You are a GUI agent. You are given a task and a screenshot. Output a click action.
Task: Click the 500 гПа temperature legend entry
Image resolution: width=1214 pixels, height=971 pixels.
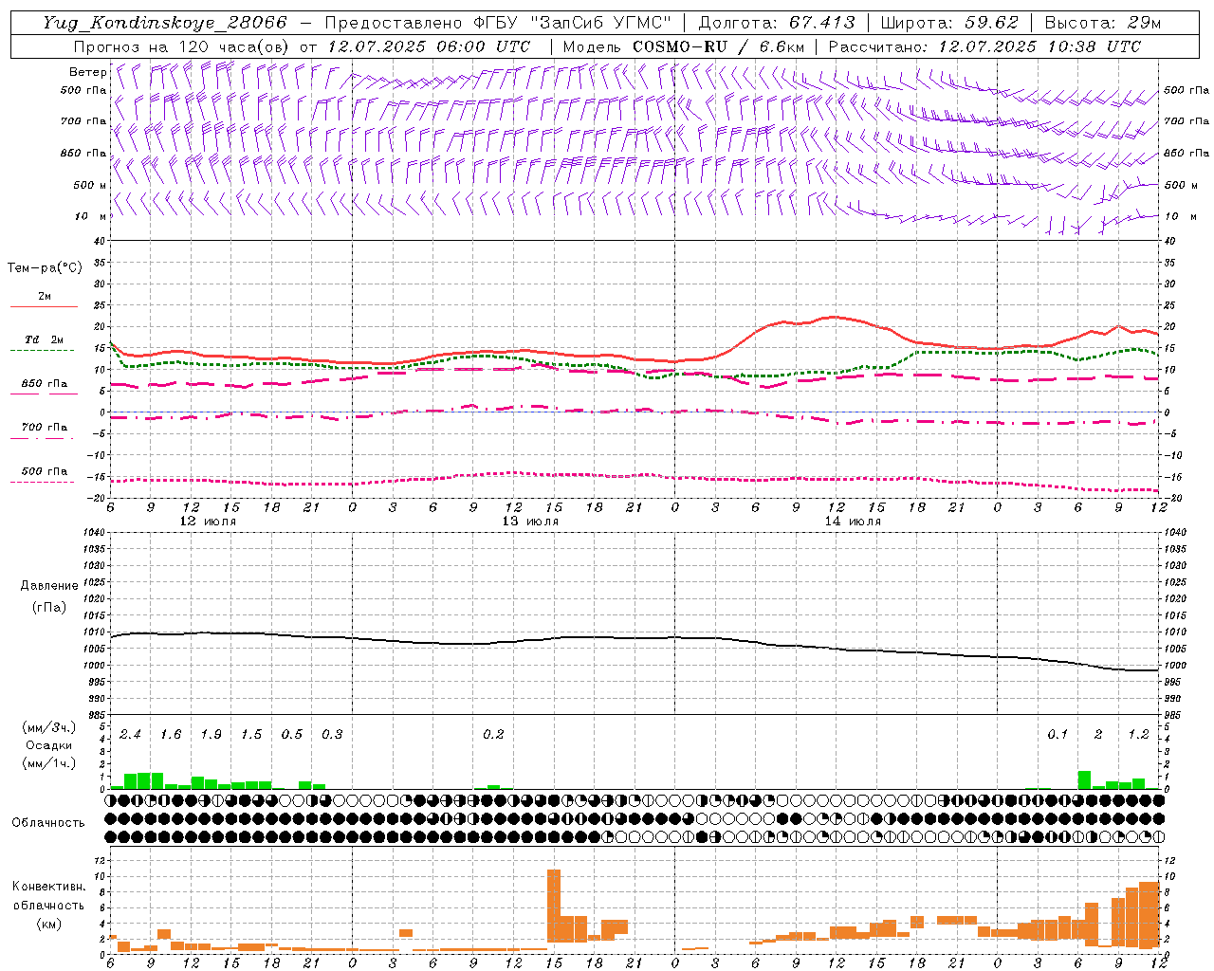click(x=44, y=471)
